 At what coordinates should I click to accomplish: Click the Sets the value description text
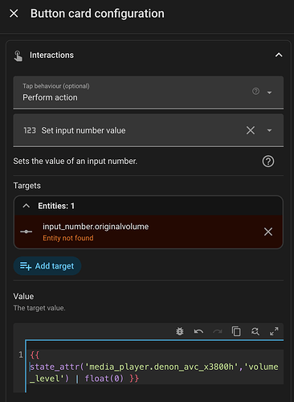[76, 161]
